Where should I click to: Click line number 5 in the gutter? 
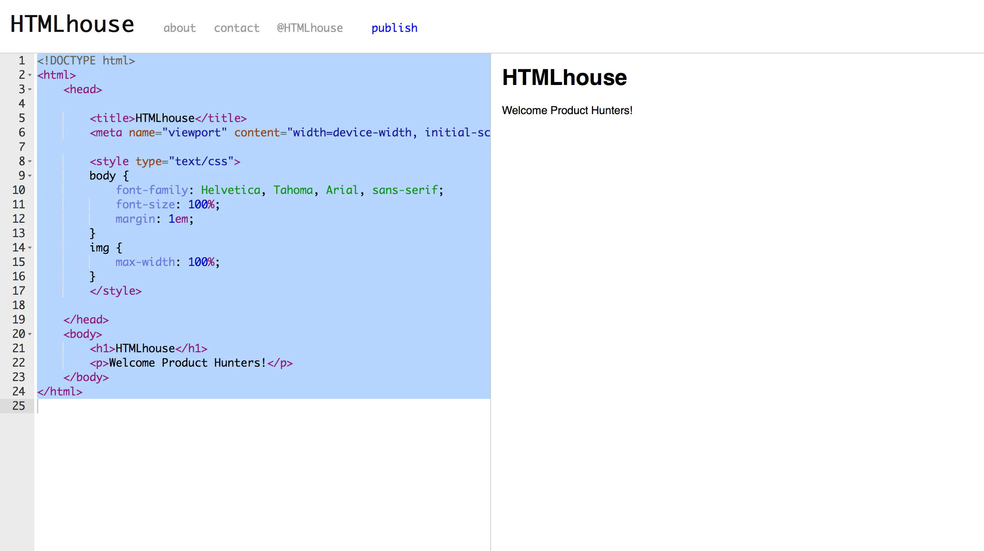coord(22,118)
